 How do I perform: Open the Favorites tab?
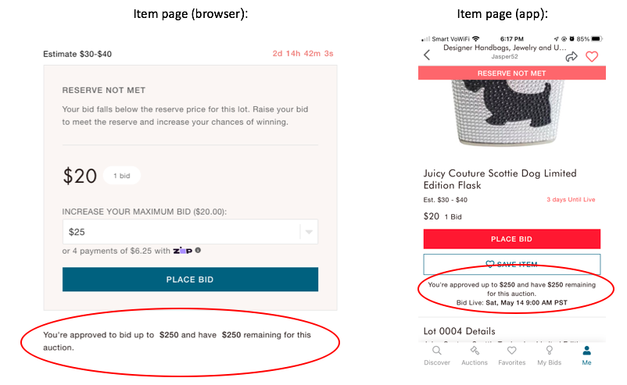(511, 355)
